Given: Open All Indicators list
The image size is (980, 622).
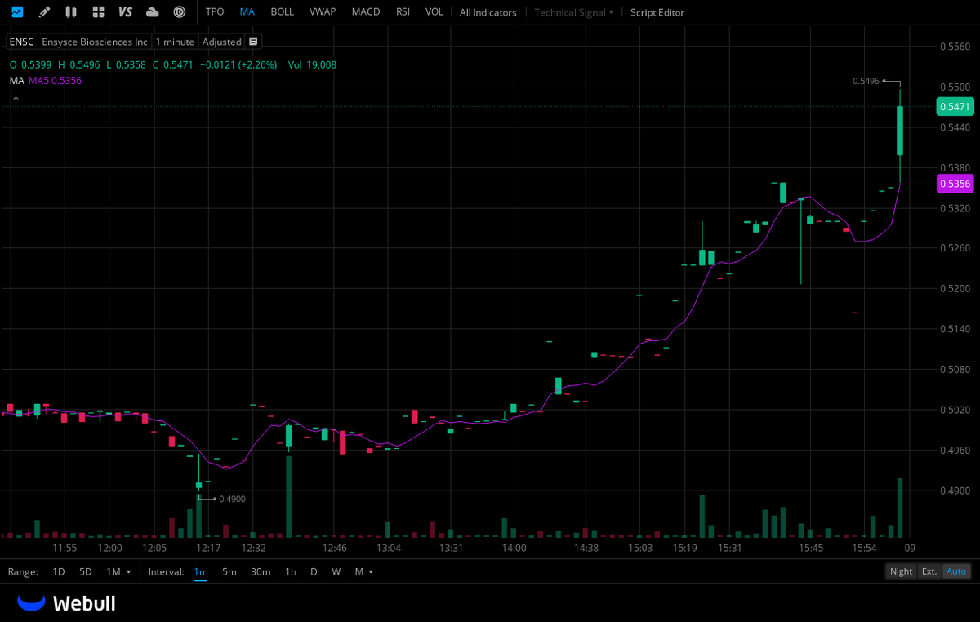Looking at the screenshot, I should tap(488, 12).
